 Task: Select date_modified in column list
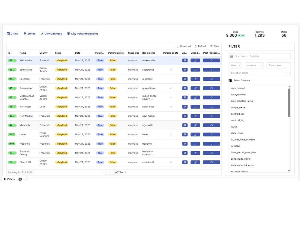(238, 95)
